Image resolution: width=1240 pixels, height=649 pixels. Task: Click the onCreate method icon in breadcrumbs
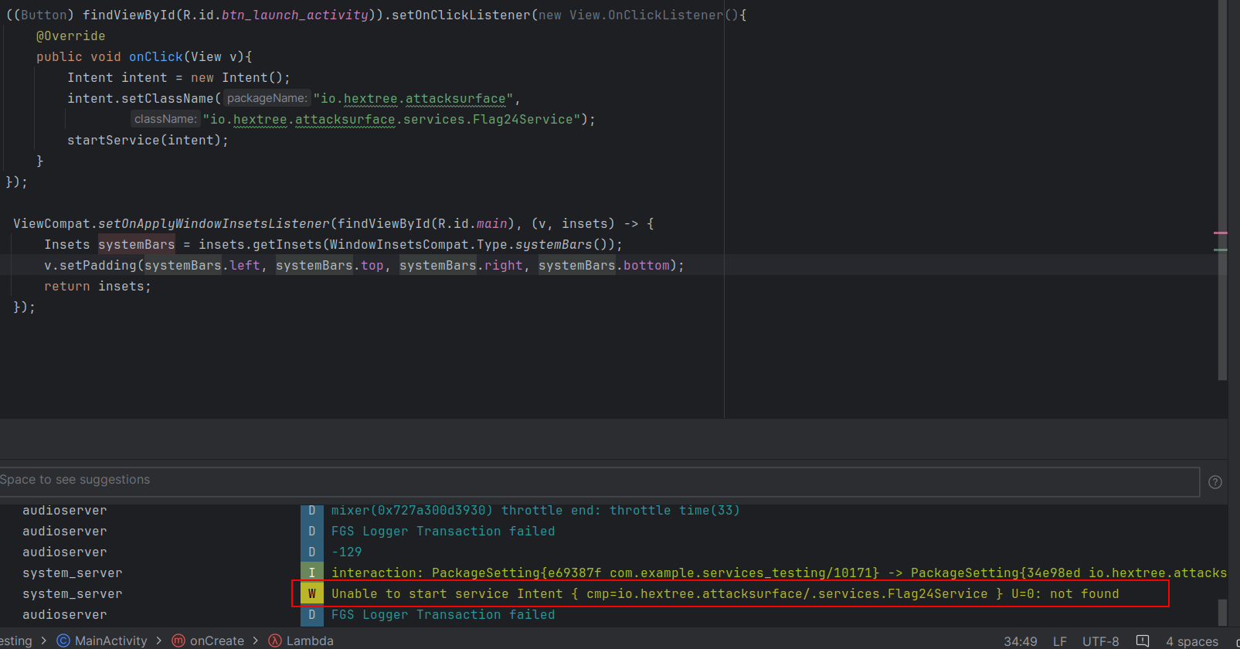pyautogui.click(x=178, y=641)
